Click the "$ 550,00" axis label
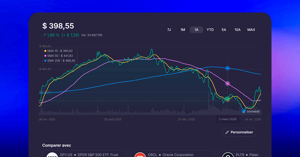This screenshot has width=300, height=157. point(45,46)
